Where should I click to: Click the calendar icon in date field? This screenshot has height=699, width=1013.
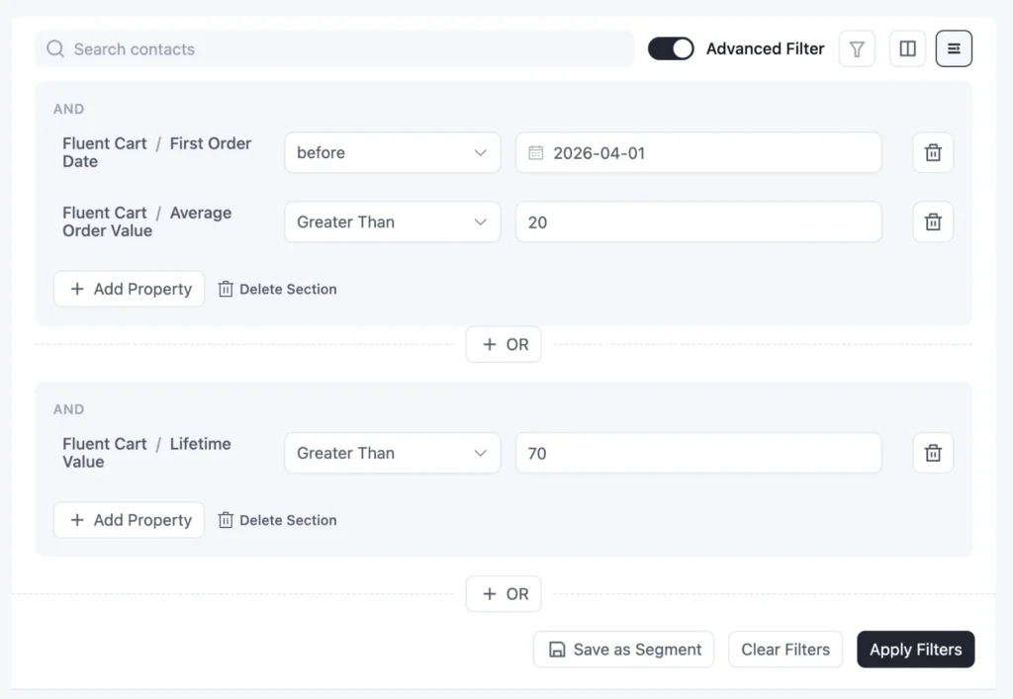(535, 153)
